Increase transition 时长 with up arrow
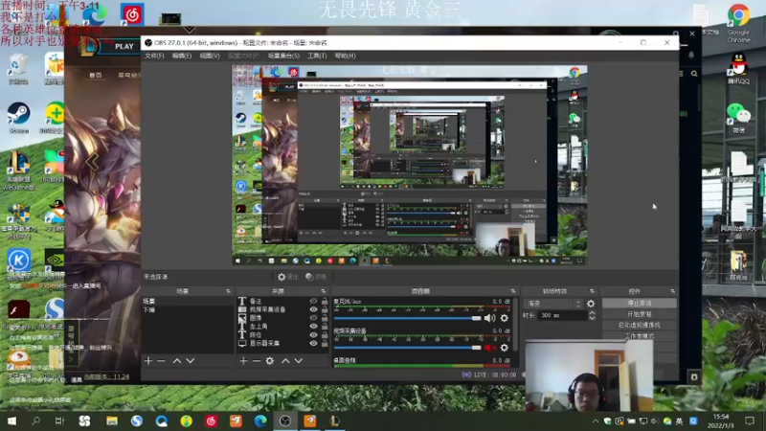The width and height of the screenshot is (766, 431). pos(592,313)
